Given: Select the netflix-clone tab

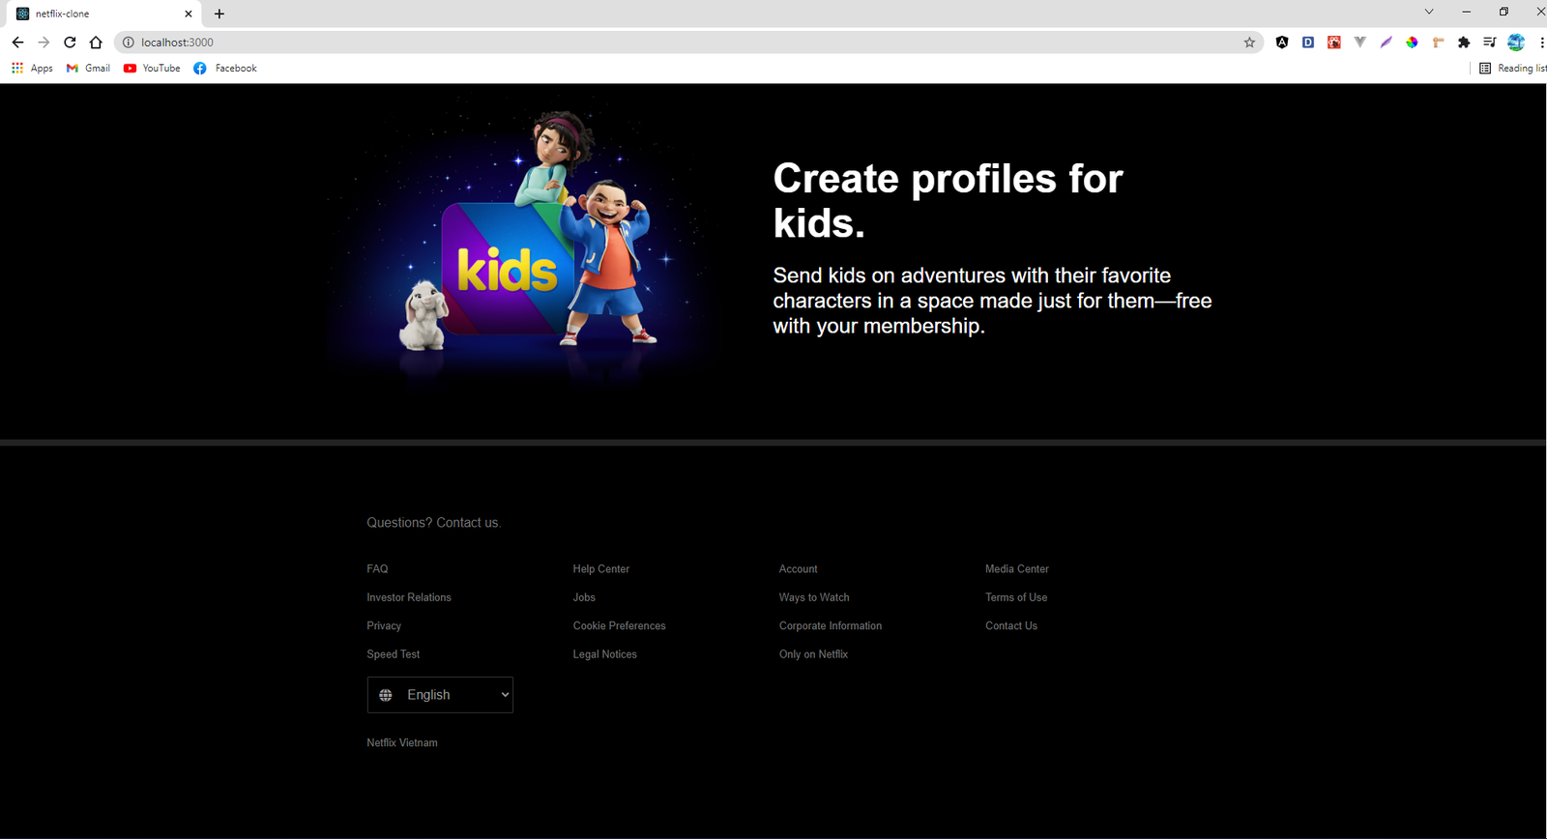Looking at the screenshot, I should [x=102, y=14].
